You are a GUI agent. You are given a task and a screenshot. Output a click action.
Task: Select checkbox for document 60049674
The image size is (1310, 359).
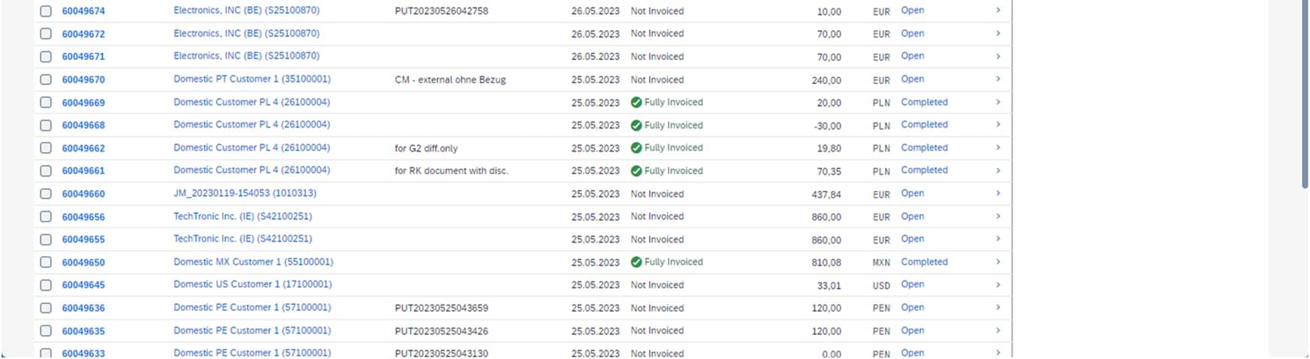click(46, 11)
